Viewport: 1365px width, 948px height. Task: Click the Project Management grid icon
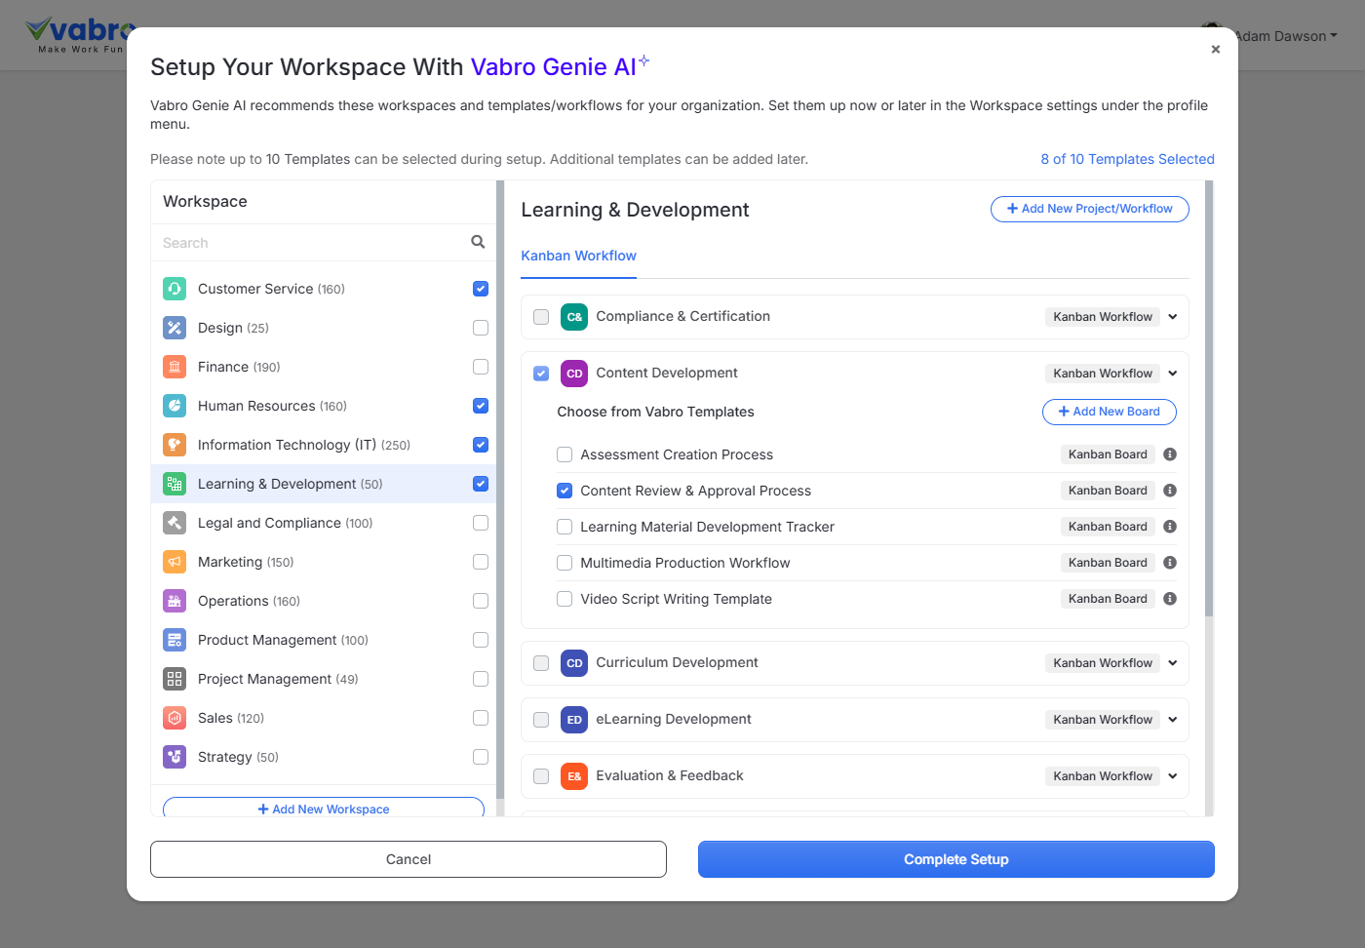pyautogui.click(x=175, y=679)
